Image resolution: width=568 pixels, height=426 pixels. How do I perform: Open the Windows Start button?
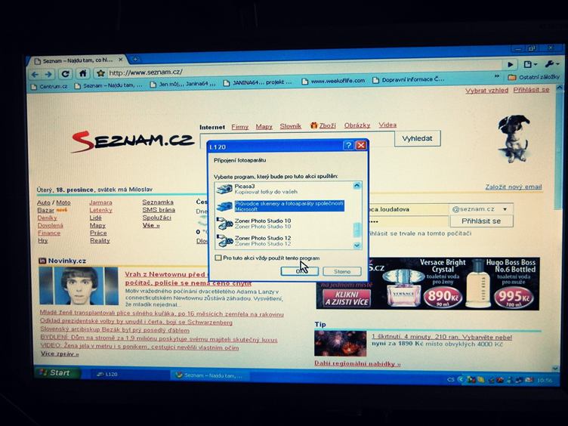click(58, 373)
